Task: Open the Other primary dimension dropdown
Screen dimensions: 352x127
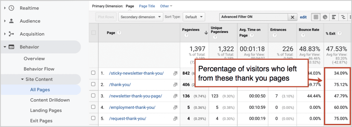Action: (x=166, y=6)
